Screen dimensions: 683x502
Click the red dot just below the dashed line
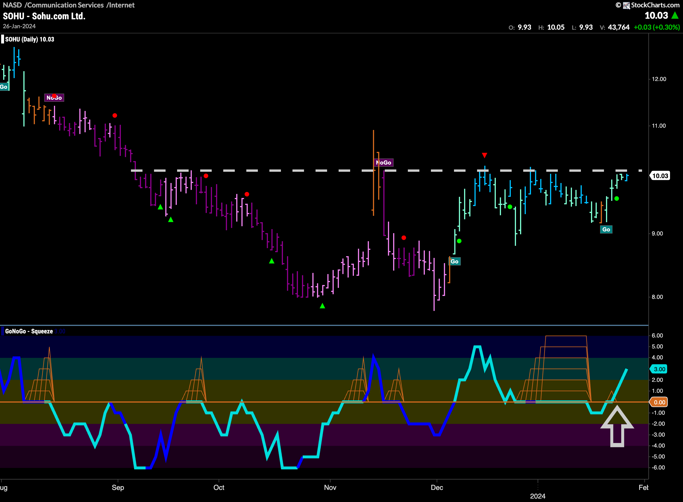(x=206, y=176)
